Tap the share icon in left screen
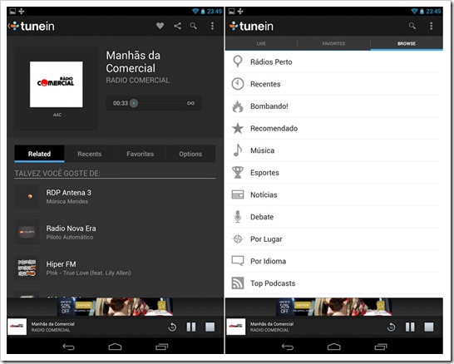454x364 pixels. [x=177, y=26]
